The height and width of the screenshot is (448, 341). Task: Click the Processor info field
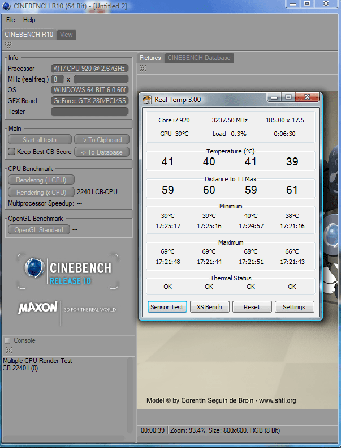coord(89,69)
